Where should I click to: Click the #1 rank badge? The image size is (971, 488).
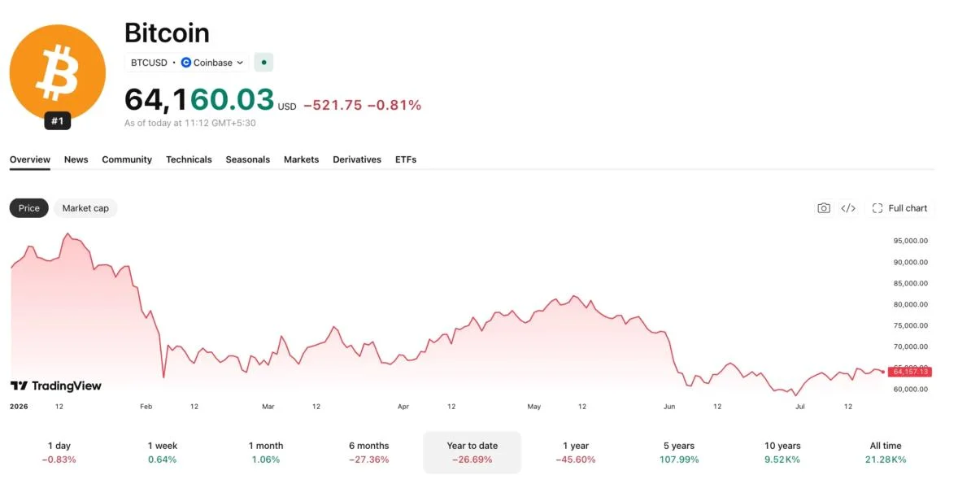(58, 121)
